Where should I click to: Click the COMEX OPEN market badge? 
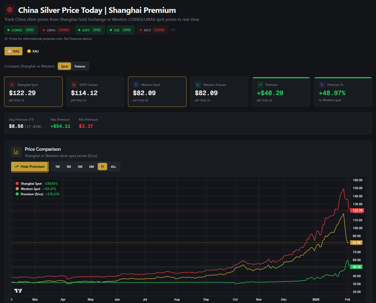pos(21,30)
